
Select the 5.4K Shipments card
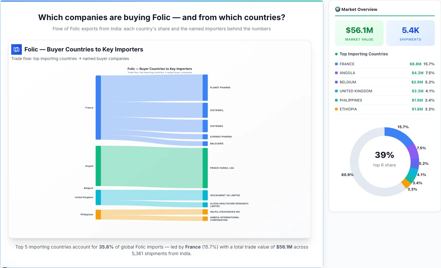410,32
